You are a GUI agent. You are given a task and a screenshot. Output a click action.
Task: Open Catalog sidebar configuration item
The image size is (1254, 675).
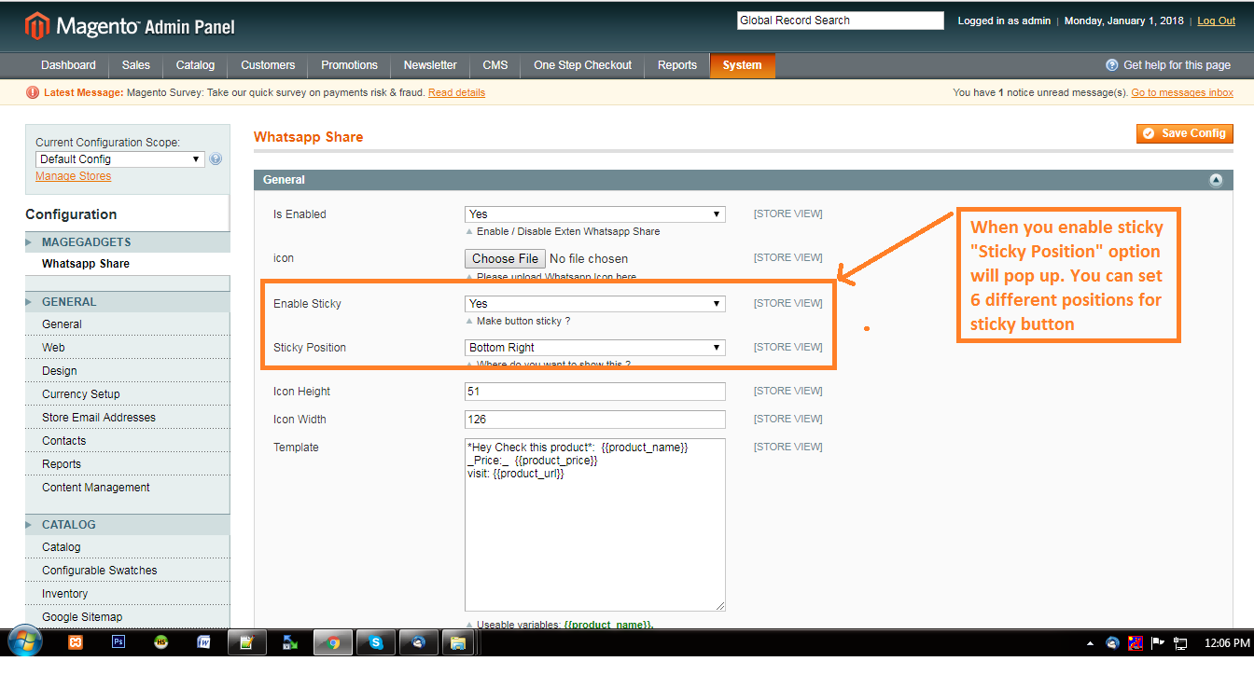62,547
